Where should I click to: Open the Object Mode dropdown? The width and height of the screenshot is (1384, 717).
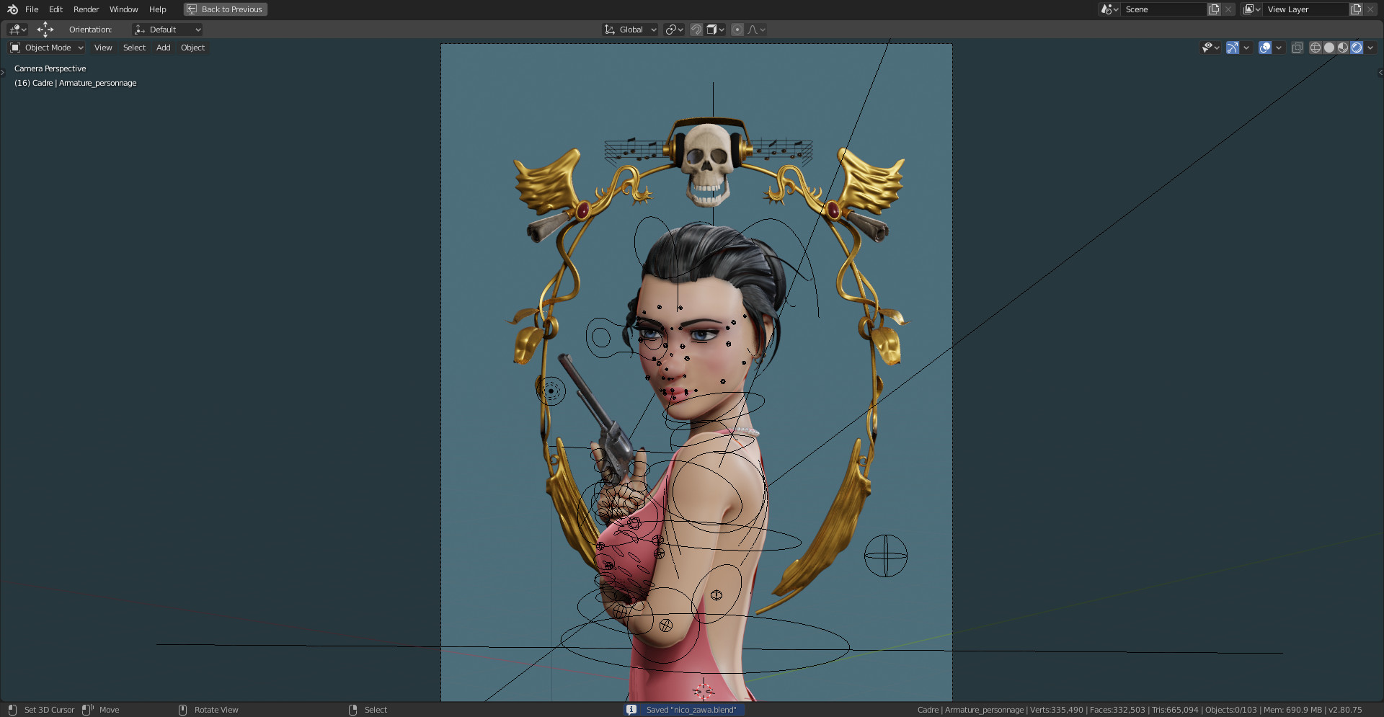coord(47,48)
